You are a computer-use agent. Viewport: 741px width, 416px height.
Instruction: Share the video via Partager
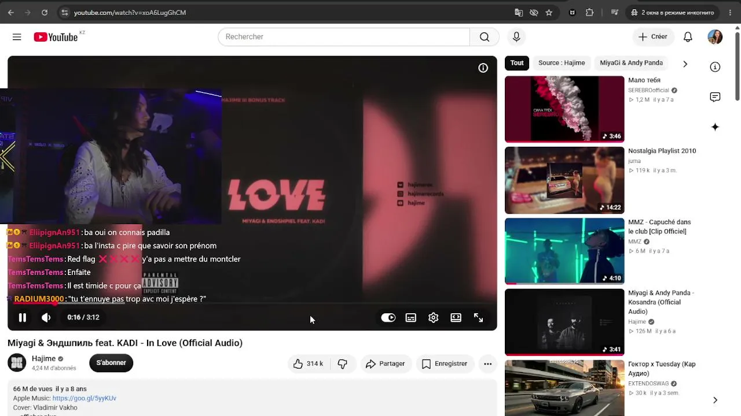pos(385,363)
